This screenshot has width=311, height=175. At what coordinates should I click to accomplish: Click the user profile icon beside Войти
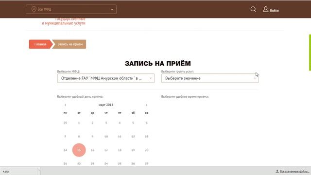pyautogui.click(x=266, y=9)
